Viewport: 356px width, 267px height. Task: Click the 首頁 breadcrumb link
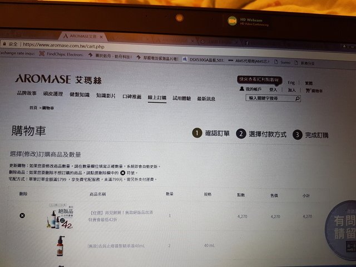33,107
